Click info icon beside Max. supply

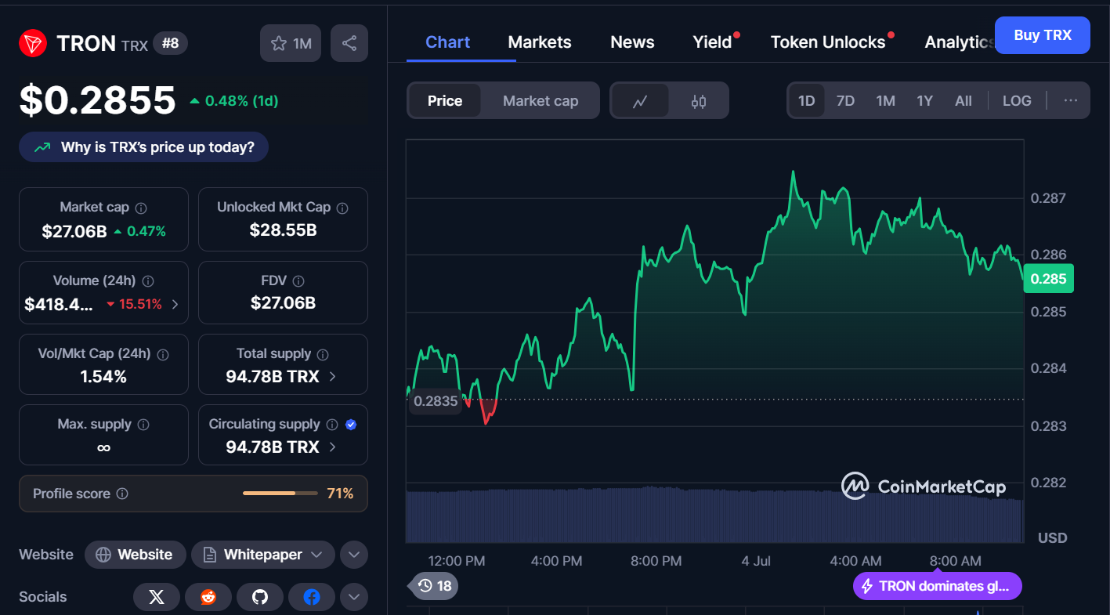(143, 425)
